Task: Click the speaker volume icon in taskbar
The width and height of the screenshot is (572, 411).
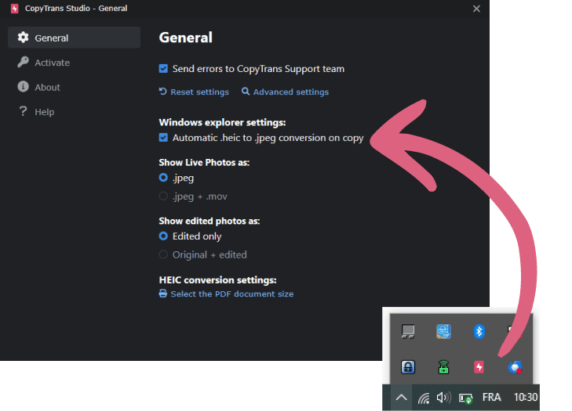Action: tap(443, 398)
